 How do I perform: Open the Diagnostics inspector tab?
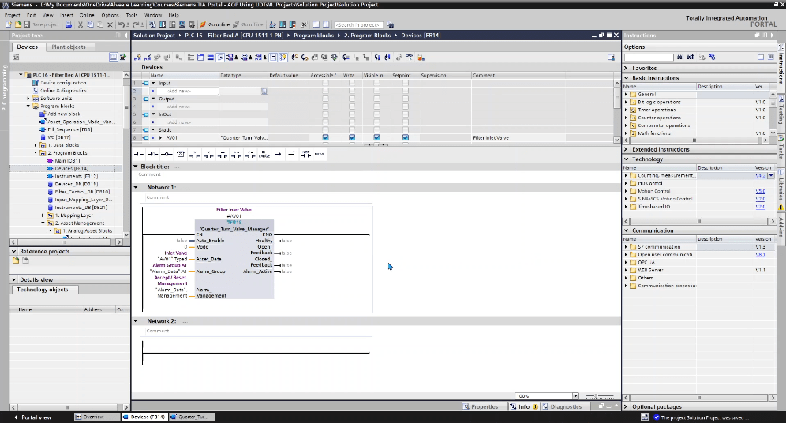point(565,407)
